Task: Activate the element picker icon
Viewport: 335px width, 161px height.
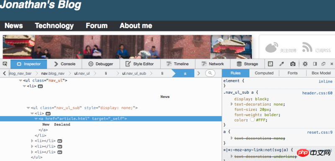Action: 5,64
